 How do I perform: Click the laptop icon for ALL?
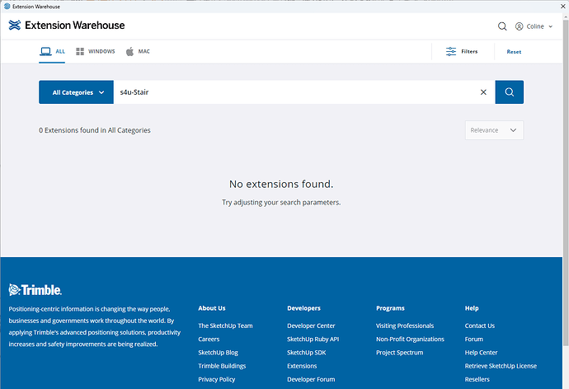(x=45, y=51)
